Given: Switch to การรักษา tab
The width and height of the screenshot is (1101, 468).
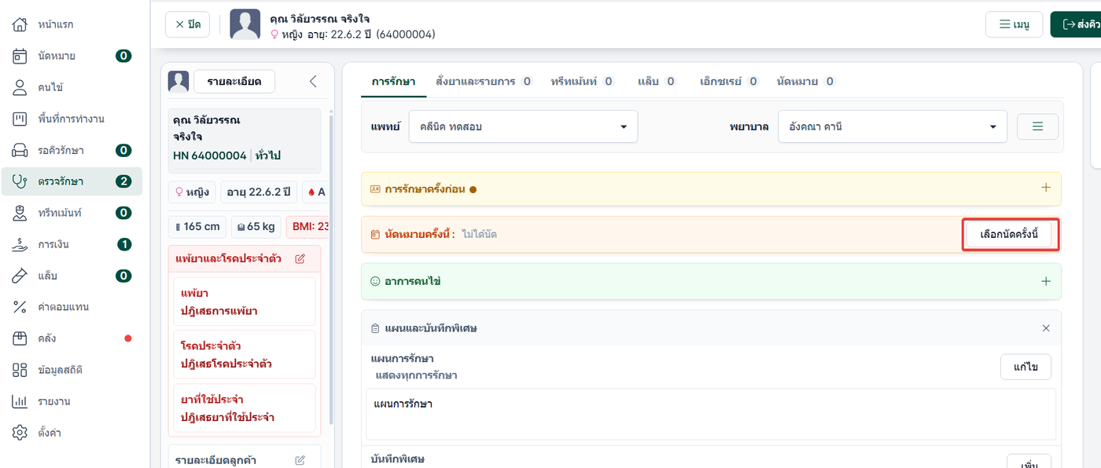Looking at the screenshot, I should click(393, 81).
